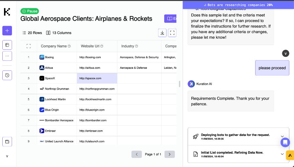Open the history clock sidebar icon
This screenshot has width=294, height=167.
pyautogui.click(x=7, y=75)
